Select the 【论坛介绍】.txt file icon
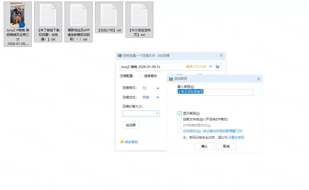309x190 pixels. (109, 15)
